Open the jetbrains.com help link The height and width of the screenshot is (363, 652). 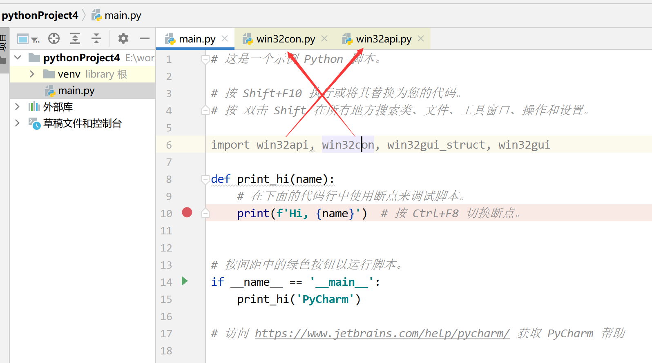382,334
